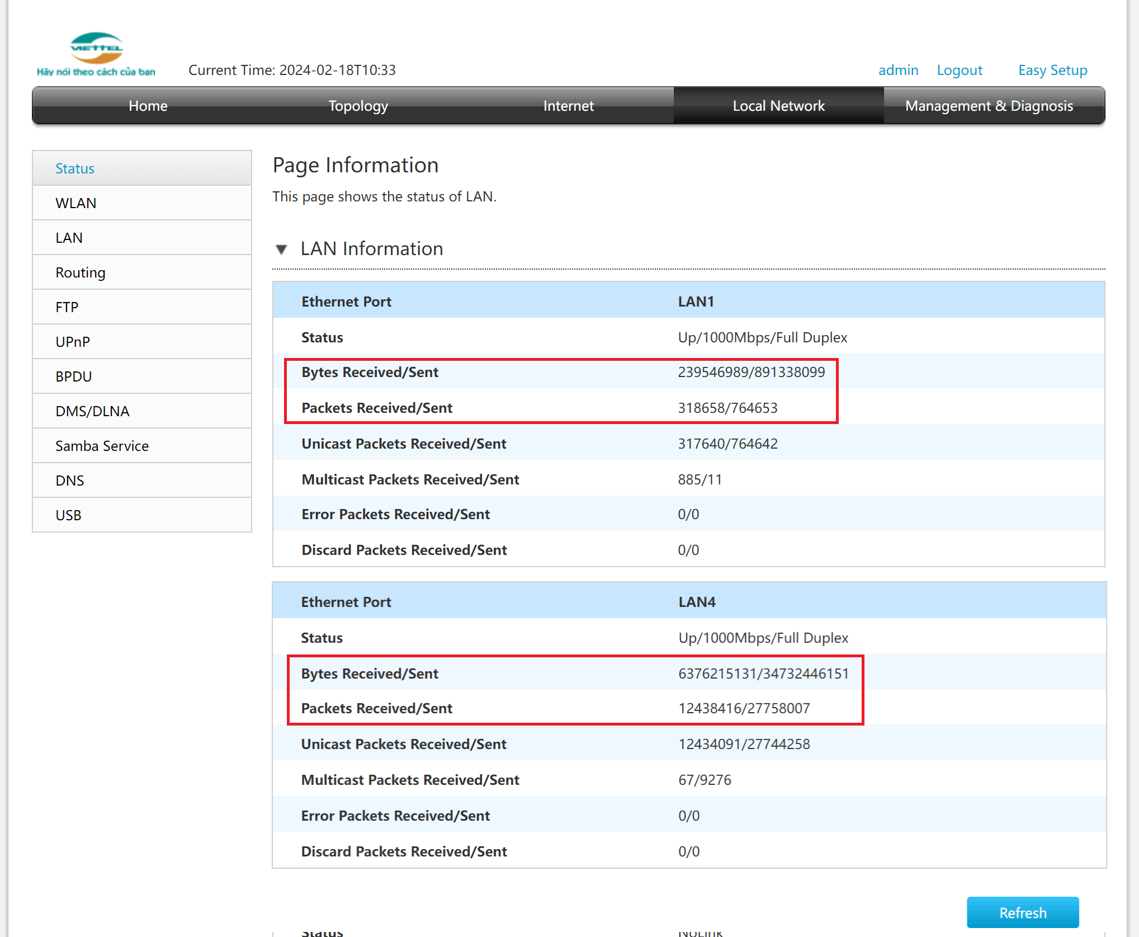Screen dimensions: 1139x937
Task: Open the LAN sidebar item
Action: pyautogui.click(x=142, y=238)
